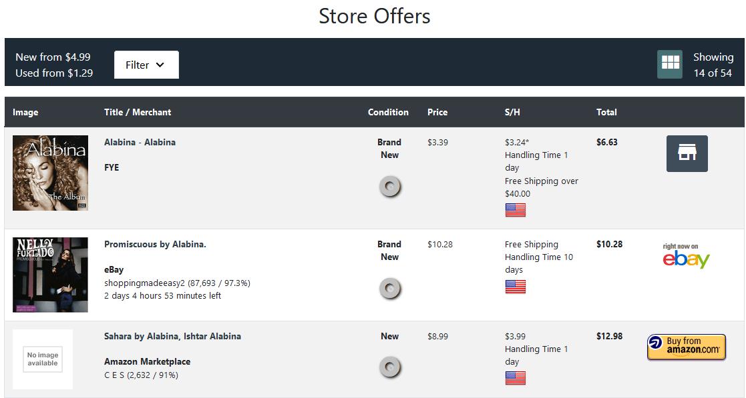Click the US flag in eBay row
The image size is (746, 398).
tap(515, 287)
